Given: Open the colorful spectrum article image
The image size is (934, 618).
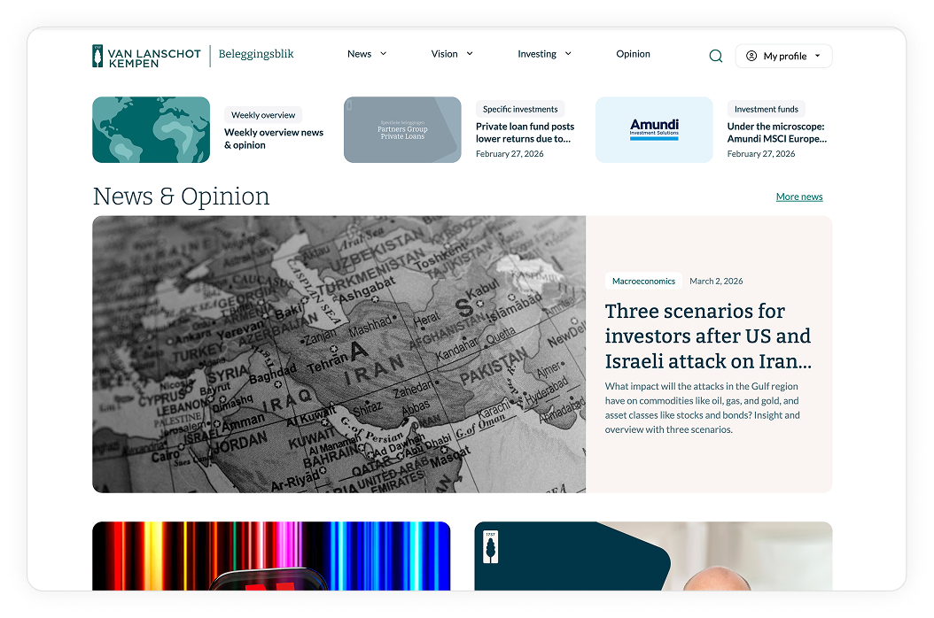Looking at the screenshot, I should tap(271, 555).
